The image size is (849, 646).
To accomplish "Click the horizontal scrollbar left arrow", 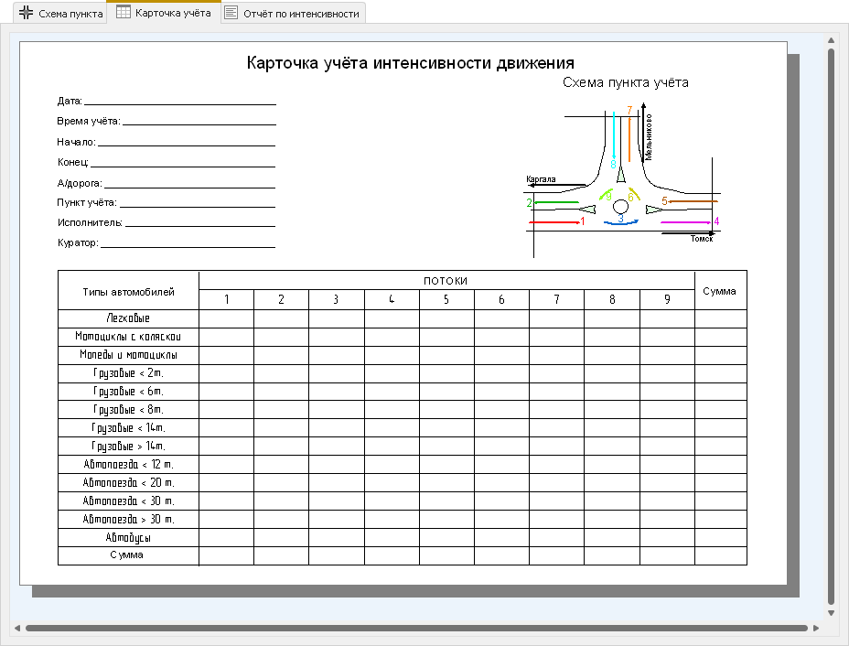I will coord(17,628).
